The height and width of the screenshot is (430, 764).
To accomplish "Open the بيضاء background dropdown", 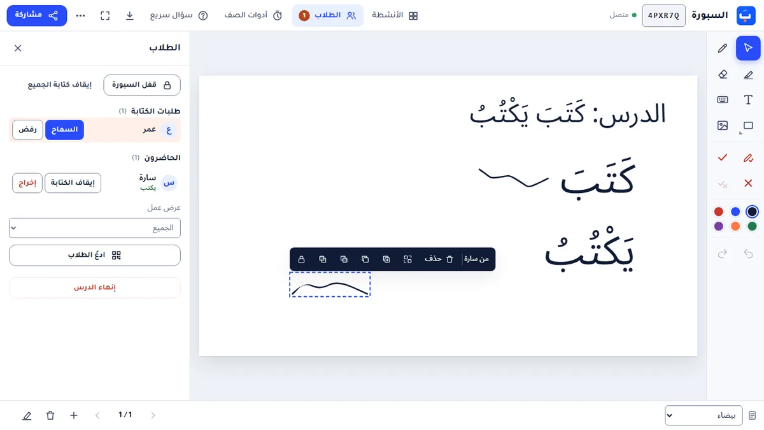I will (x=704, y=415).
